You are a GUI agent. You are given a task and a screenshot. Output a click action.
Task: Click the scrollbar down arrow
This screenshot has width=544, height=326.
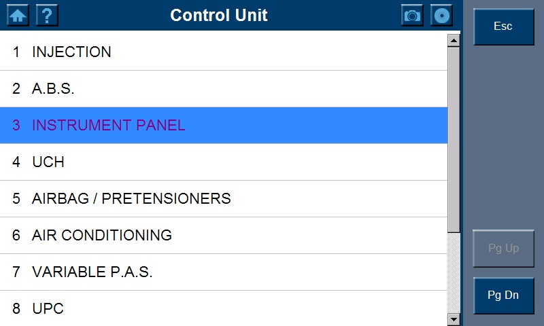[454, 319]
